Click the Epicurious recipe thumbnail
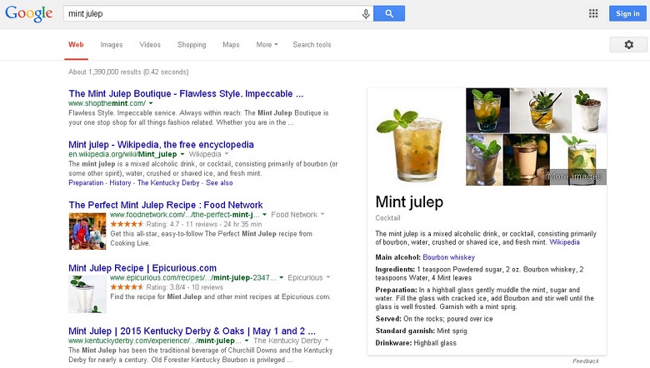Image resolution: width=650 pixels, height=368 pixels. click(87, 293)
